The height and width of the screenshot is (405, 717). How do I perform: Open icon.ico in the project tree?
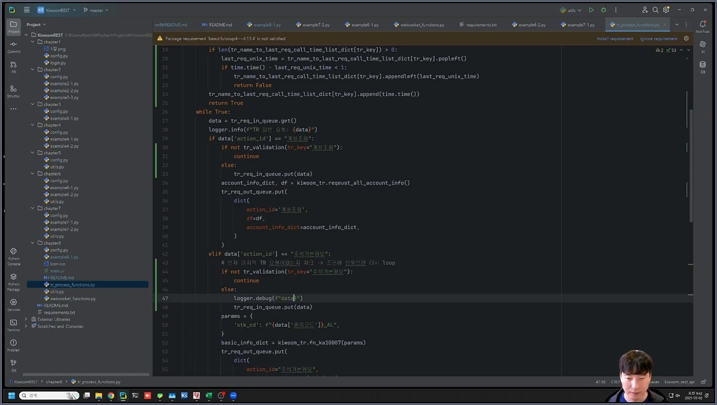tap(57, 264)
